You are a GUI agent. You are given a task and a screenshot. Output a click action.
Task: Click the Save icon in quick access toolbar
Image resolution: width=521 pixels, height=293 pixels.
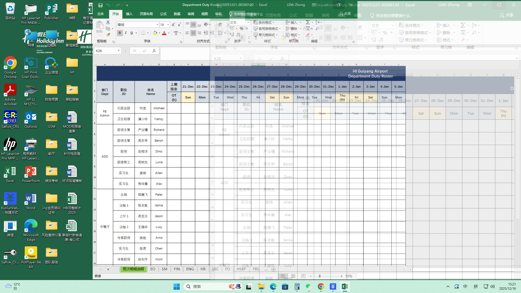[x=100, y=5]
